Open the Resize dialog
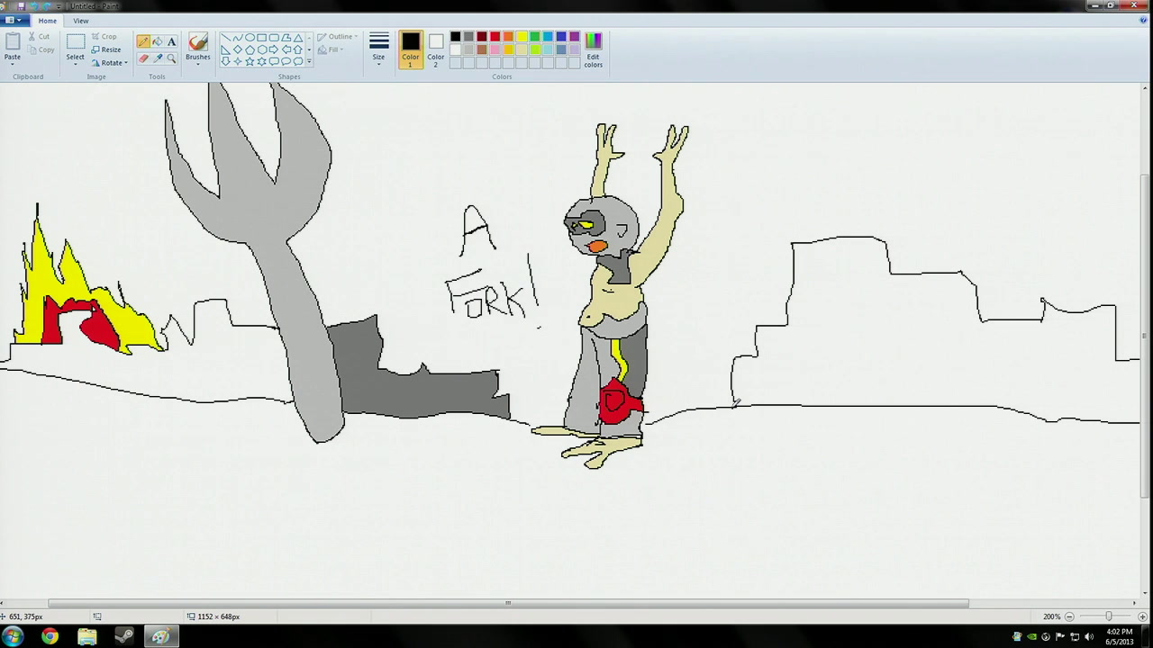The width and height of the screenshot is (1153, 648). coord(106,49)
